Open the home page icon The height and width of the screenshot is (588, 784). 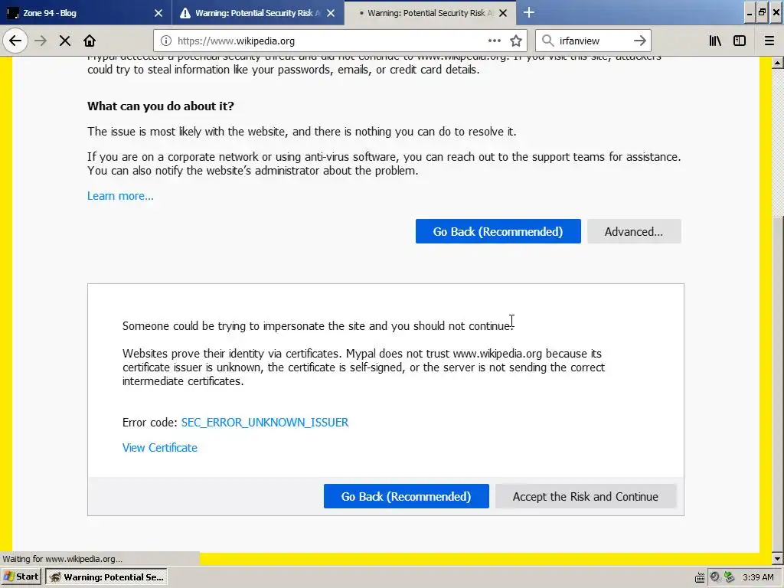coord(90,41)
